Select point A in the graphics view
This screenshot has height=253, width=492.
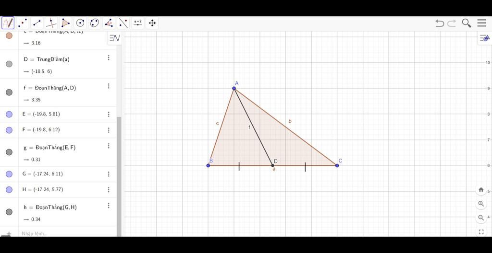[234, 88]
